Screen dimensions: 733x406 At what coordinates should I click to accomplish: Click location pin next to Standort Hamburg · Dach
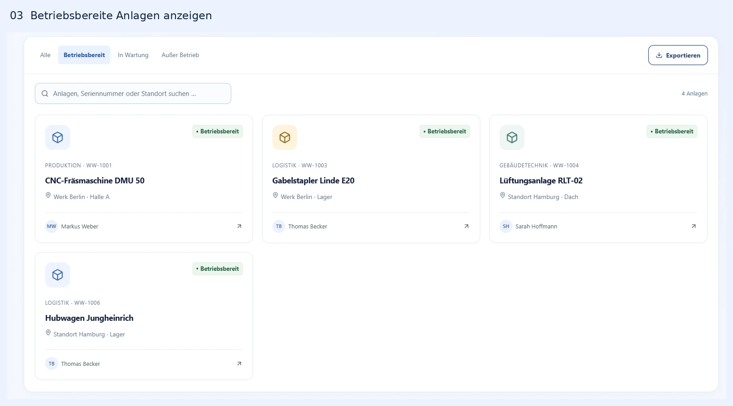click(503, 195)
